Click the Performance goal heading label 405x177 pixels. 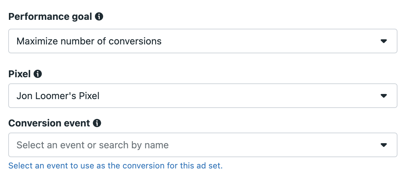click(x=50, y=17)
